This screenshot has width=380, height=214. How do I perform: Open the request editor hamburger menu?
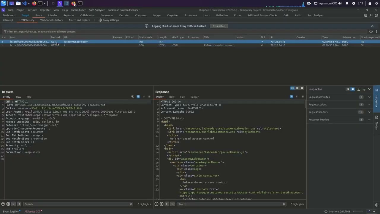coord(149,97)
